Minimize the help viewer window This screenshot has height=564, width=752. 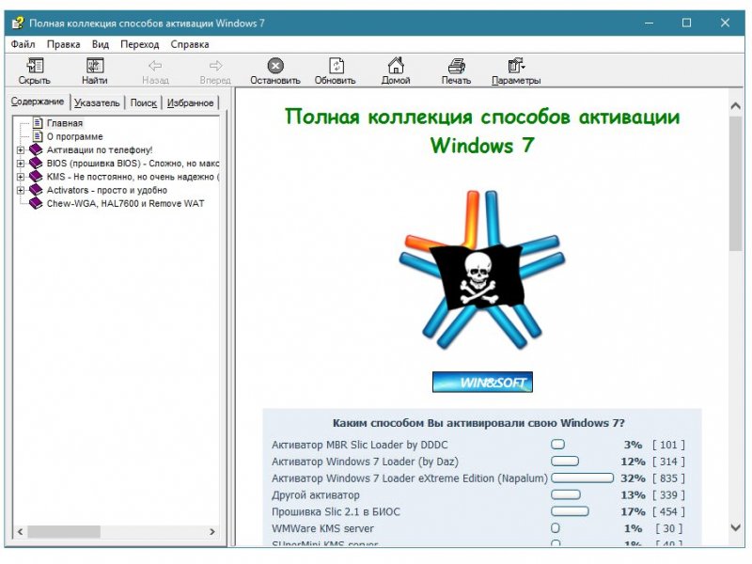tap(649, 23)
